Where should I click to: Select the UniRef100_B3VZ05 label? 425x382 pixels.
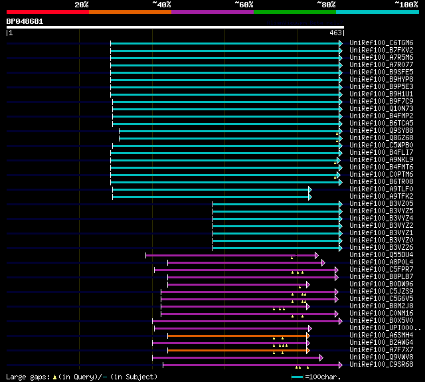[381, 203]
